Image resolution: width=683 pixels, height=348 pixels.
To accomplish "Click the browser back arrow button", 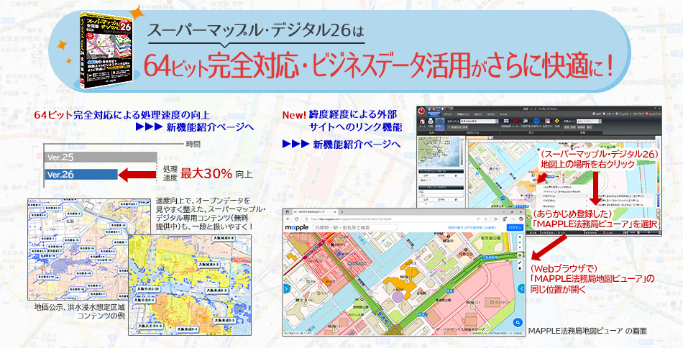I will (288, 219).
